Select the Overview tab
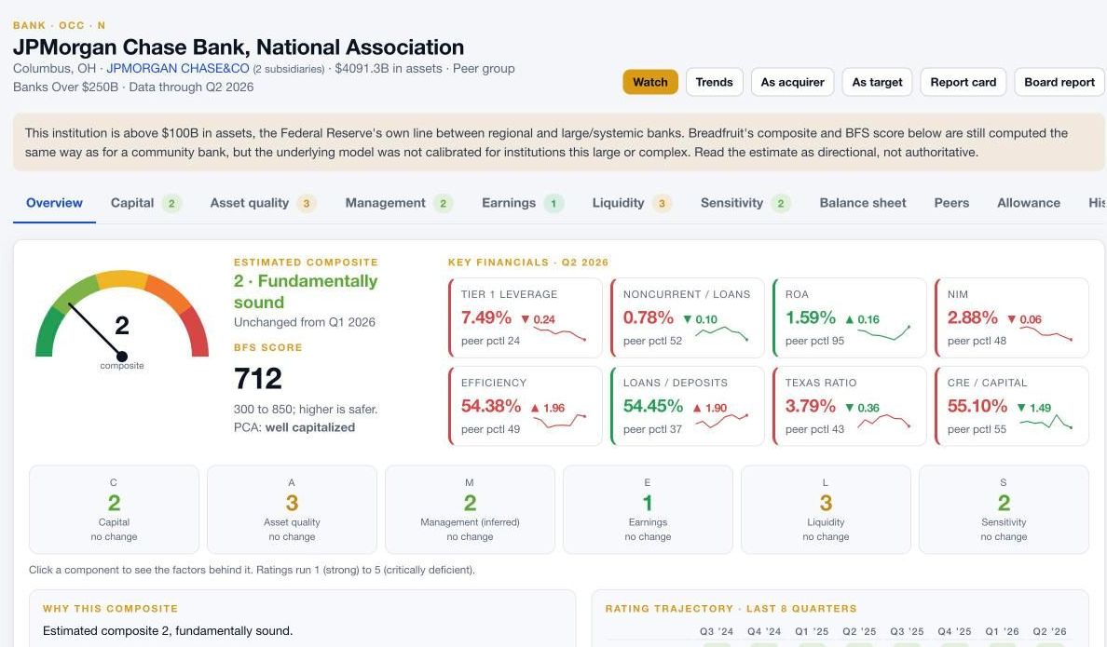Viewport: 1107px width, 647px height. point(54,203)
